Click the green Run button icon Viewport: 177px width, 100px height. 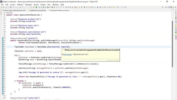[x=43, y=7]
